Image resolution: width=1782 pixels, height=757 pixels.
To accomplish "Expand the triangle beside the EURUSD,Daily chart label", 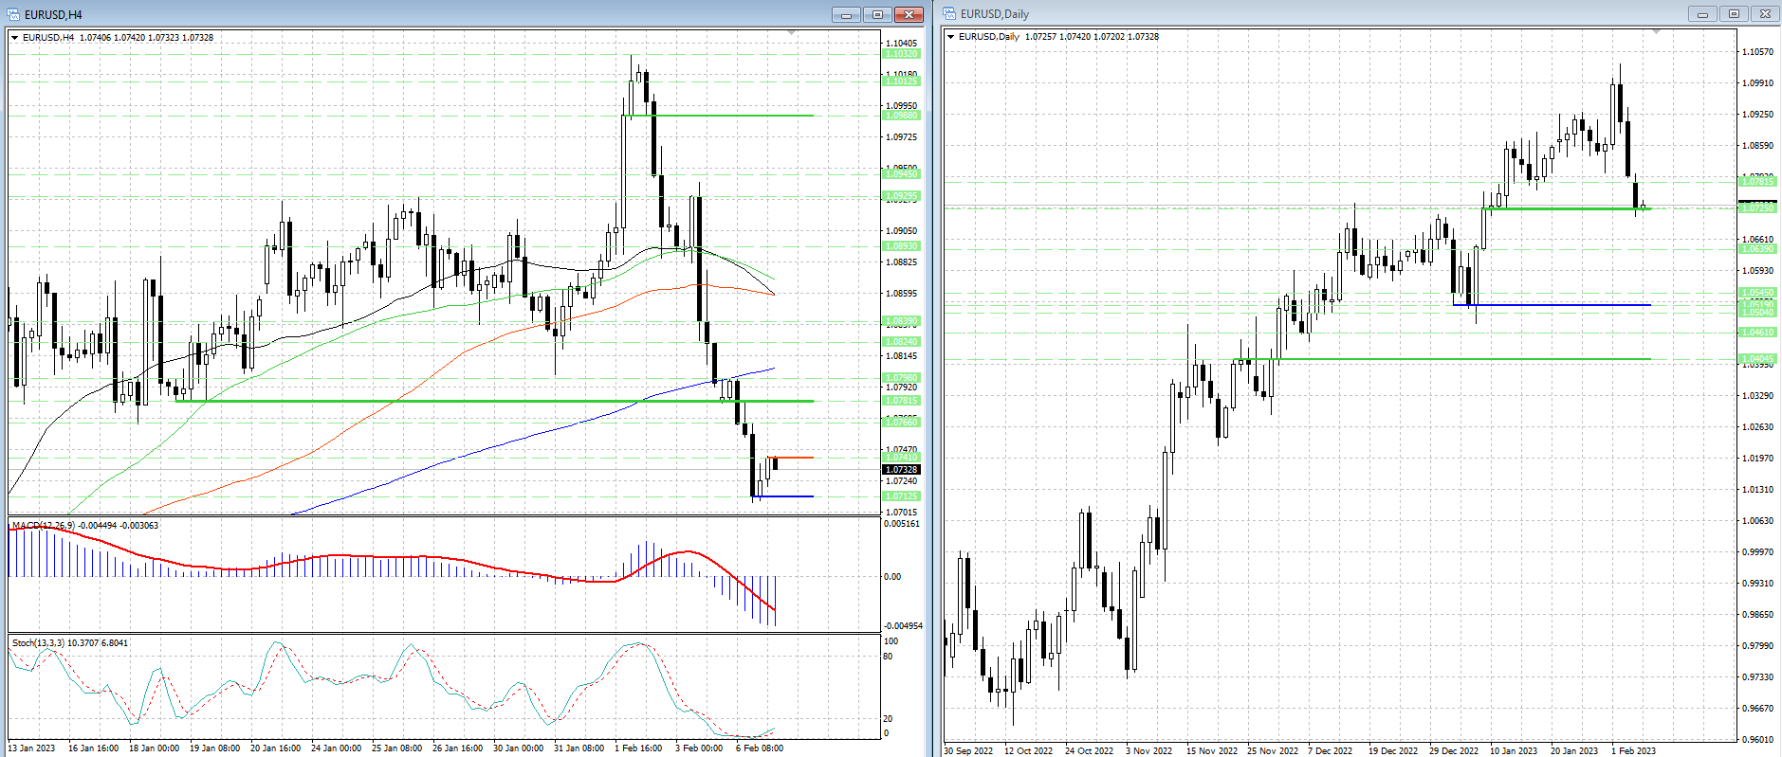I will (x=951, y=37).
